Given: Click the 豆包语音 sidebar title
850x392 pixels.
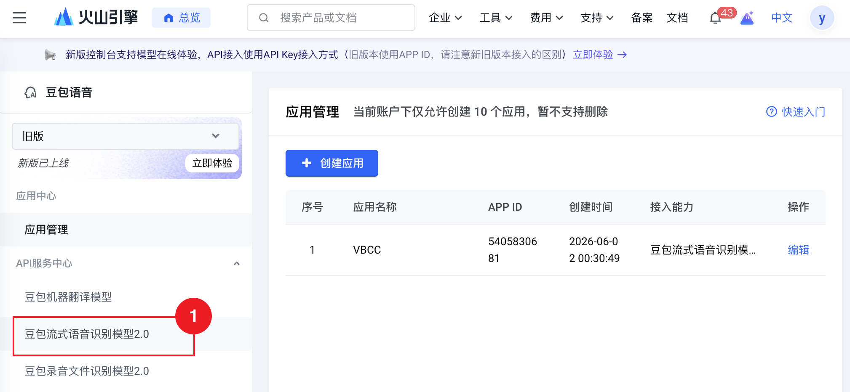Looking at the screenshot, I should pos(69,93).
